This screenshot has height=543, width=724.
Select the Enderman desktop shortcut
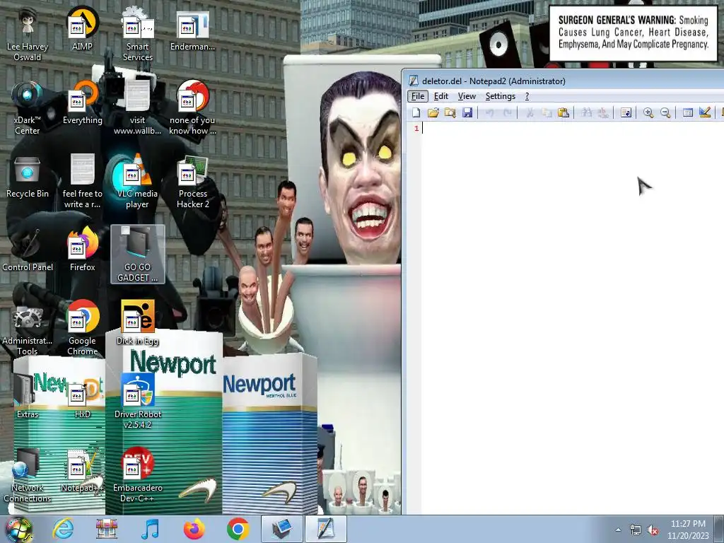[x=192, y=28]
